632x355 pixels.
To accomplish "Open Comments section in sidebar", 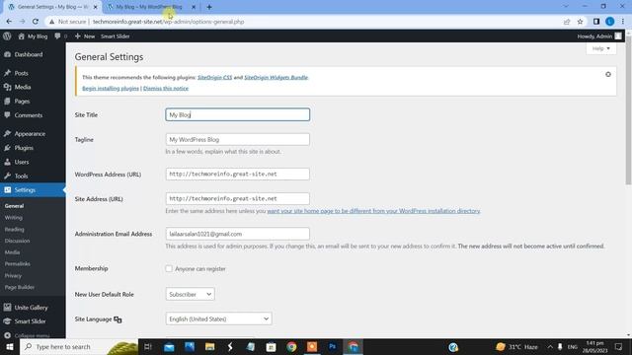I will pos(29,115).
